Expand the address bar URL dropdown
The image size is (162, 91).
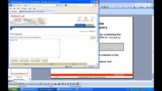click(57, 5)
